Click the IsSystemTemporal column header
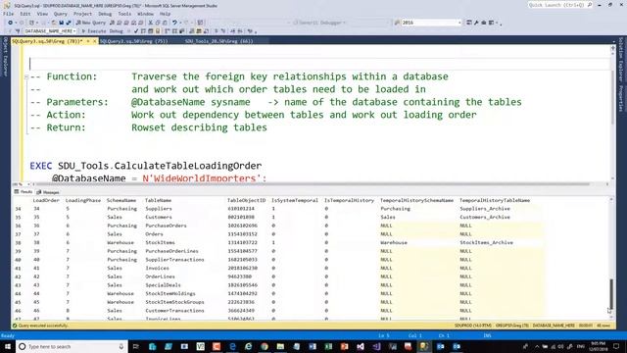 (295, 200)
